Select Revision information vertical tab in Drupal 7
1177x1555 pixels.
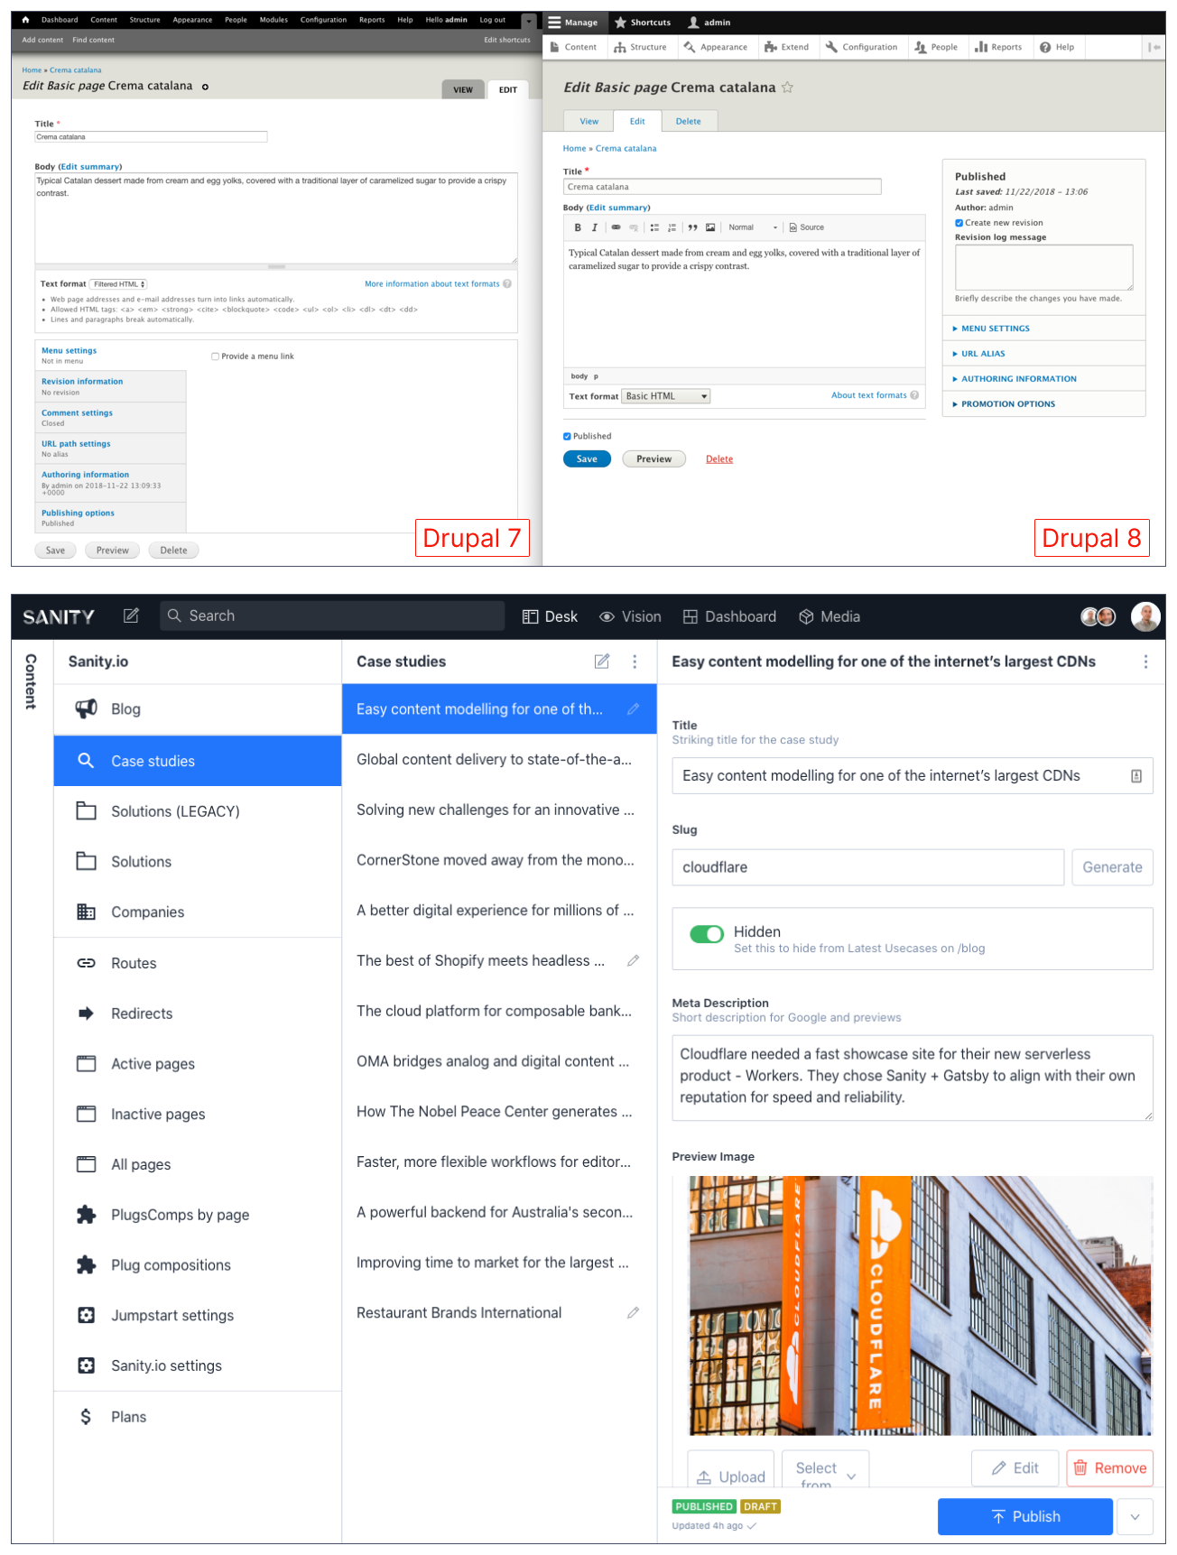click(x=111, y=386)
